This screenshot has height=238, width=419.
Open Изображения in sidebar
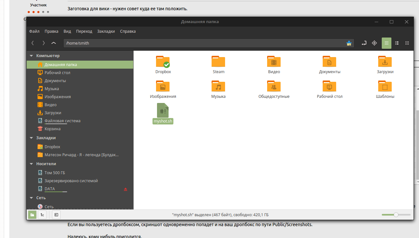pos(80,97)
